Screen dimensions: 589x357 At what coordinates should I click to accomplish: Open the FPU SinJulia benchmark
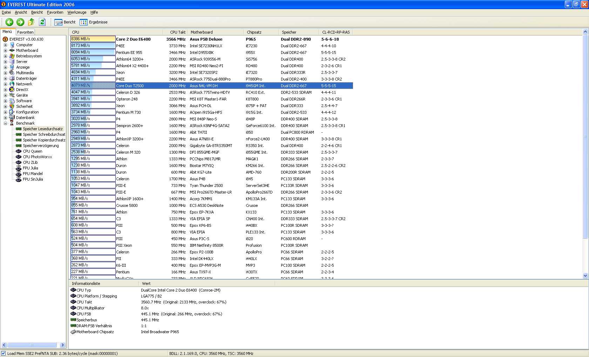click(x=33, y=179)
